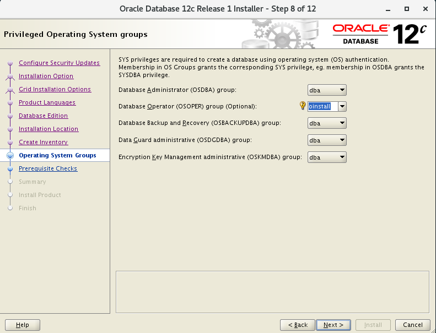
Task: Click the Prerequisite Checks step bullet
Action: coord(10,168)
